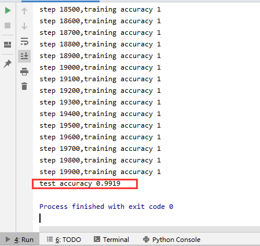The width and height of the screenshot is (260, 246).
Task: Clear all console output with trash icon
Action: 24,86
